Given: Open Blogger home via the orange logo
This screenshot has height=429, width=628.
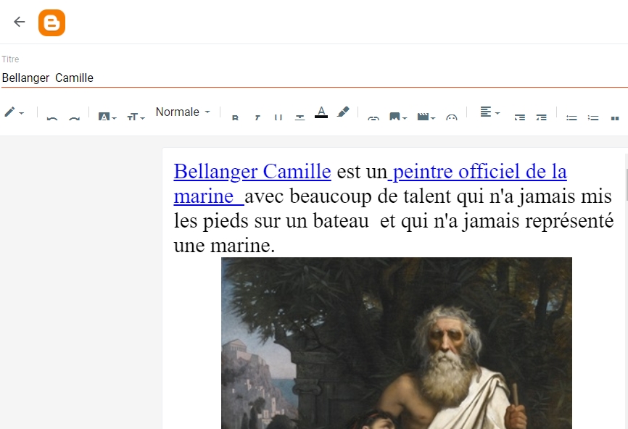Looking at the screenshot, I should [51, 22].
